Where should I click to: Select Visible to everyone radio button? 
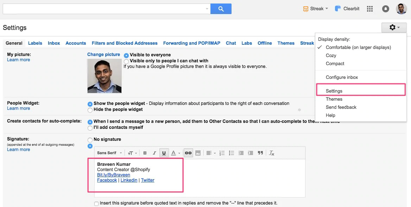pos(126,55)
